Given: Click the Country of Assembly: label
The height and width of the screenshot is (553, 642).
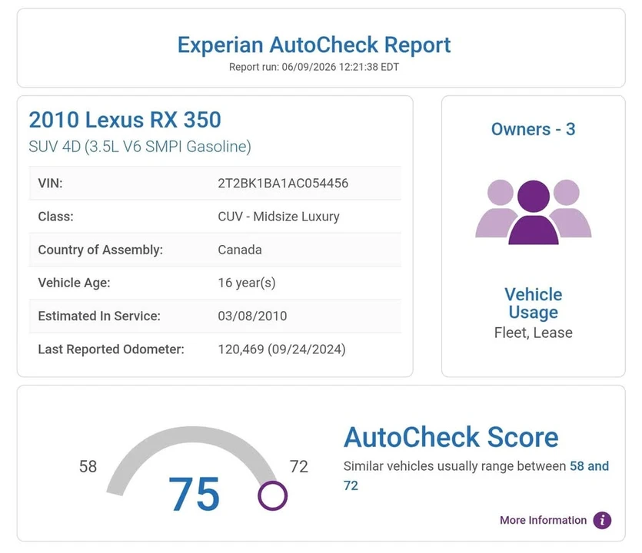Looking at the screenshot, I should (100, 250).
